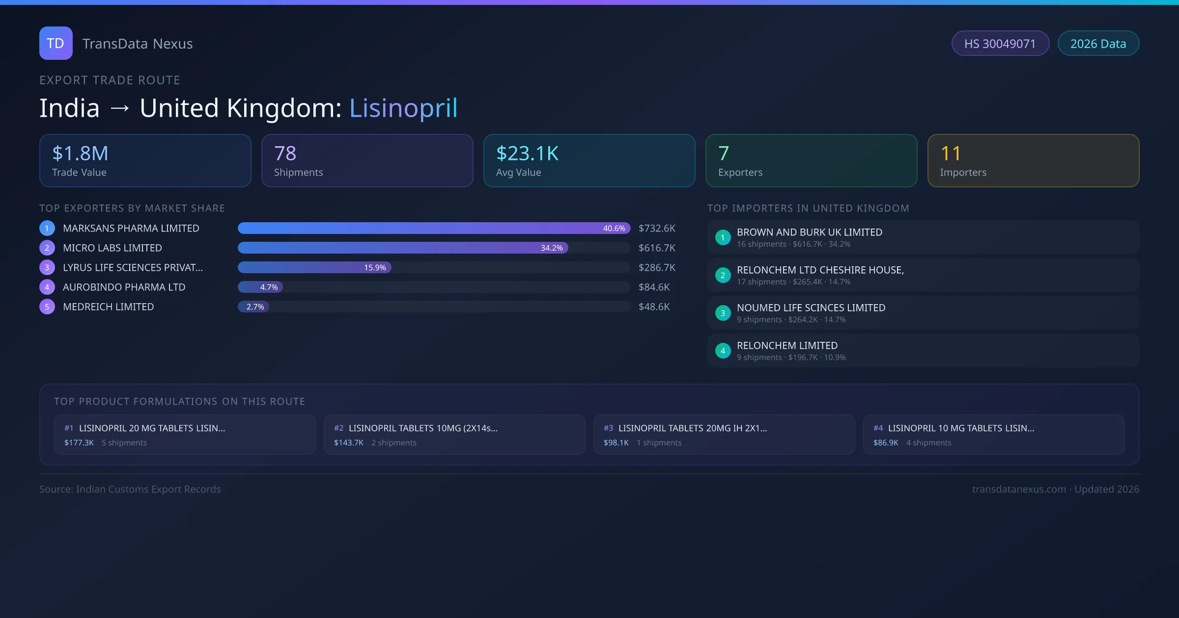Image resolution: width=1179 pixels, height=618 pixels.
Task: Click green rank 3 badge for Noumed Life
Action: pyautogui.click(x=723, y=313)
